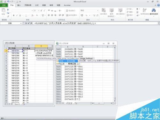Expand the formula bar with right-end arrow
This screenshot has width=160, height=120.
[159, 23]
